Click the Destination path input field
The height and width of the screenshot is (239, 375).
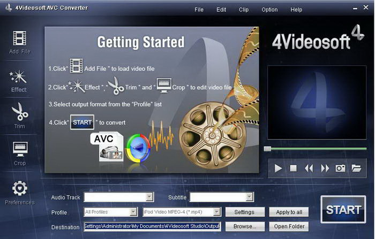coord(152,226)
